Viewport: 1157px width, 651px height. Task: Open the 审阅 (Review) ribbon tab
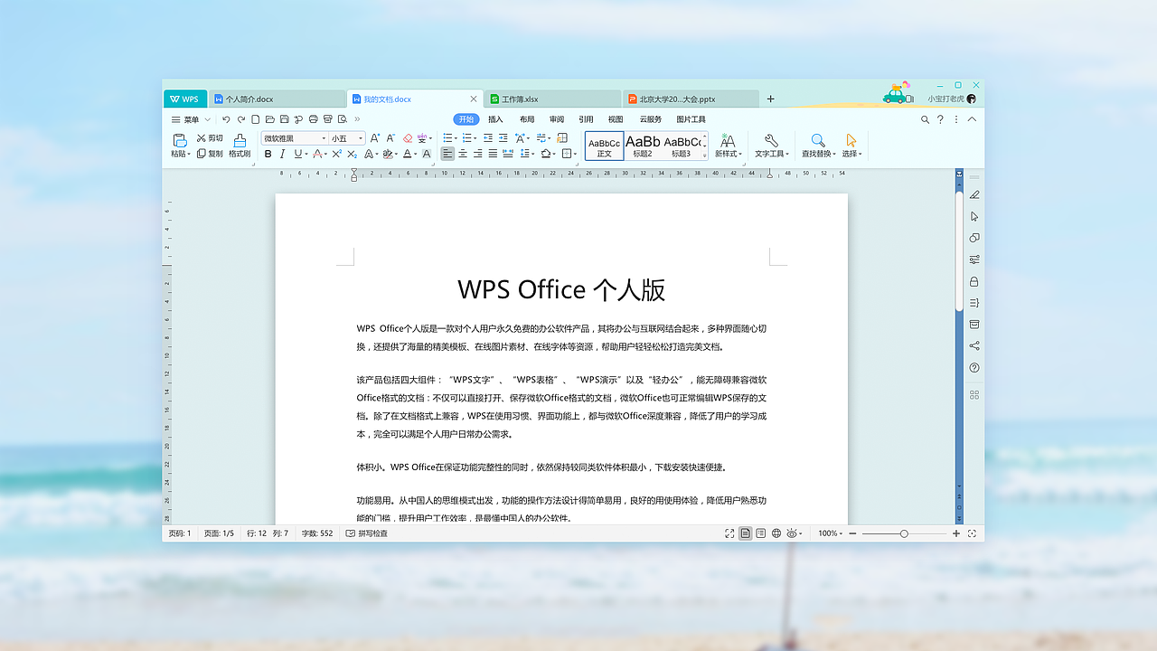[x=557, y=119]
